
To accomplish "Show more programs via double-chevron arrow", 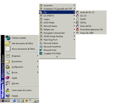I will 57,57.
